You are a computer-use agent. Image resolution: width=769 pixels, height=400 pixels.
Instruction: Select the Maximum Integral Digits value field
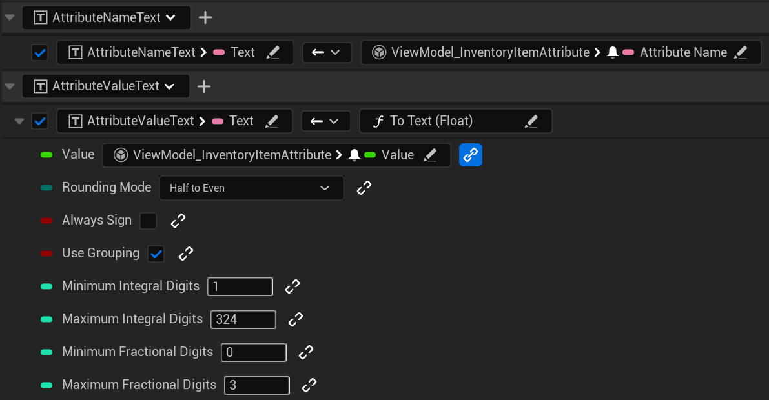(x=243, y=319)
